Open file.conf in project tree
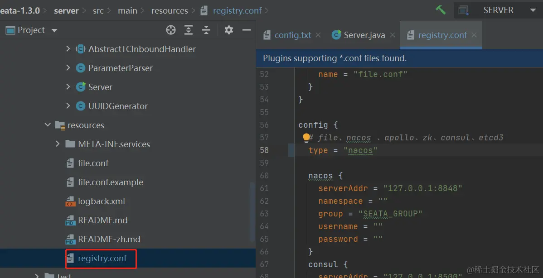Image resolution: width=543 pixels, height=278 pixels. click(93, 163)
